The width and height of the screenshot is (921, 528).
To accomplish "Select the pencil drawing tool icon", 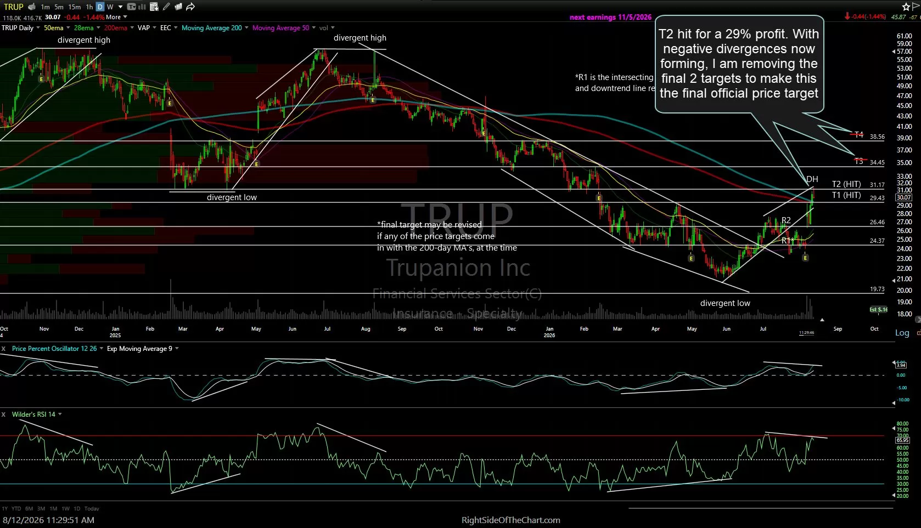I will pyautogui.click(x=166, y=7).
